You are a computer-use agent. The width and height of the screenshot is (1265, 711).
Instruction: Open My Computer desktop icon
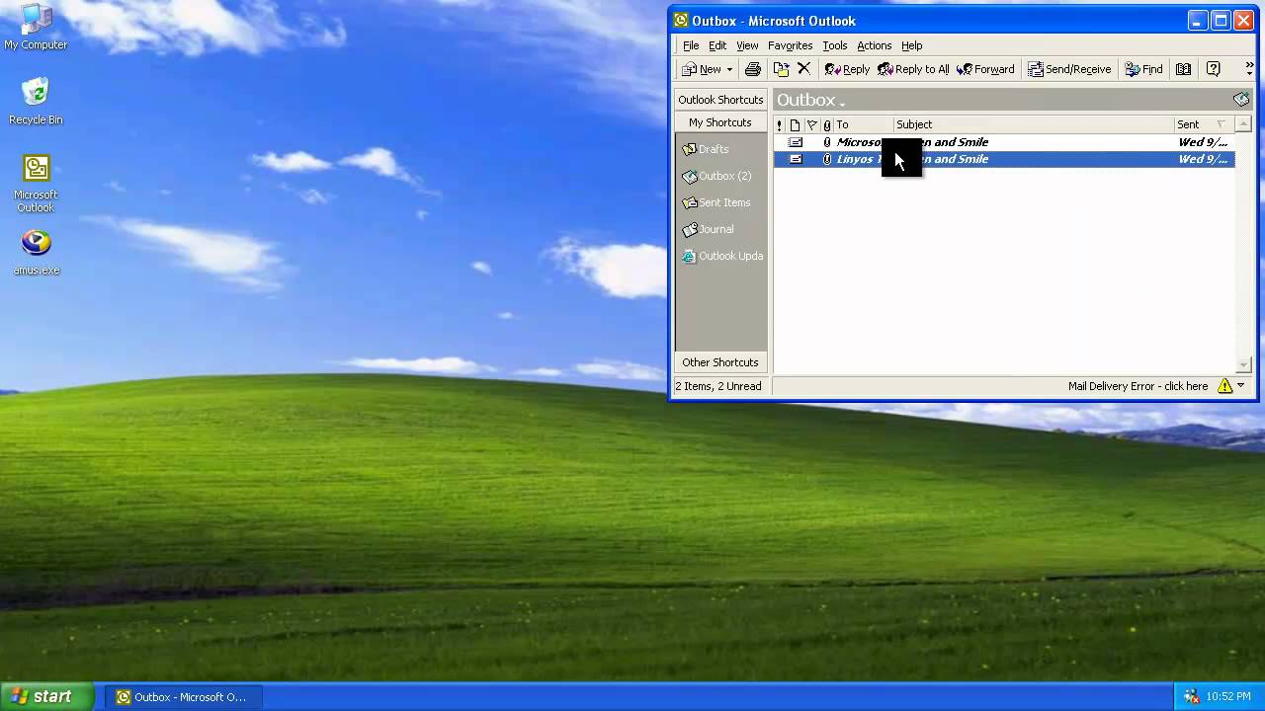(36, 27)
